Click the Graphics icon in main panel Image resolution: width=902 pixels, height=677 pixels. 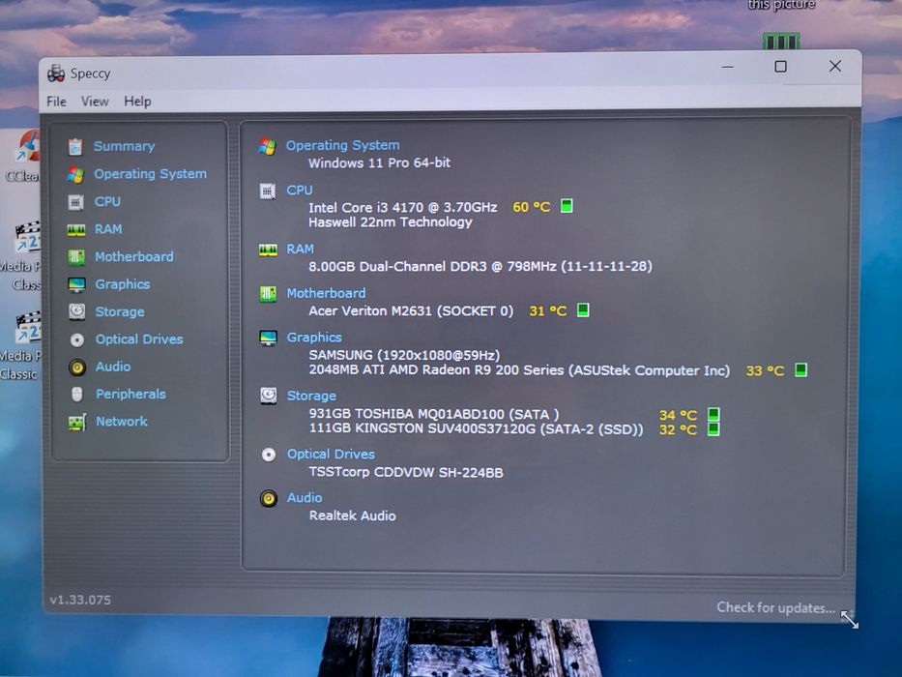click(269, 338)
